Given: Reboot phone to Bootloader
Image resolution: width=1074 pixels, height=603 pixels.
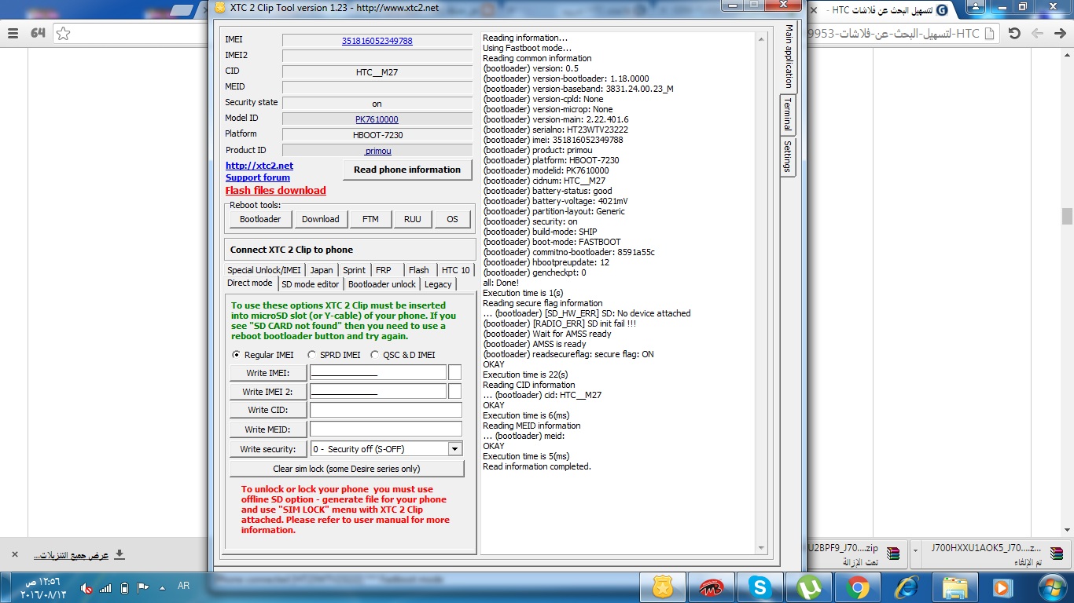Looking at the screenshot, I should 260,219.
